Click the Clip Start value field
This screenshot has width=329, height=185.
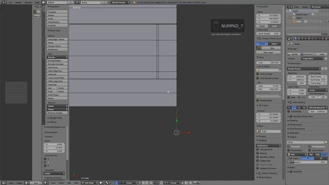click(268, 86)
